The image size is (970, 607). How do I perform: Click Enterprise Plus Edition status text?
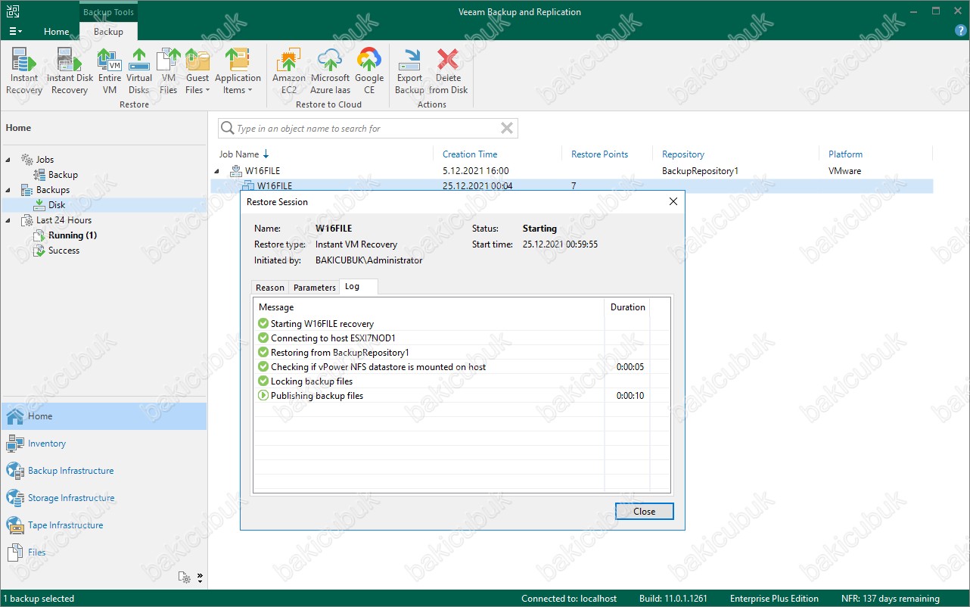(774, 599)
